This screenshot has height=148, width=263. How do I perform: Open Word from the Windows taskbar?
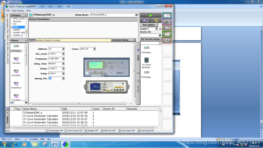click(x=55, y=144)
